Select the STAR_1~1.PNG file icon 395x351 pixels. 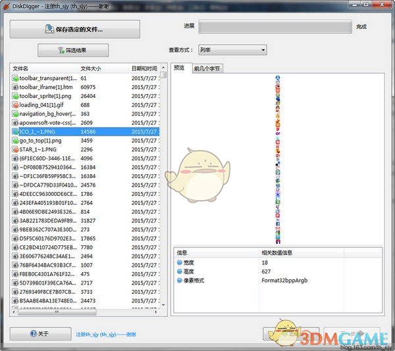[x=15, y=149]
